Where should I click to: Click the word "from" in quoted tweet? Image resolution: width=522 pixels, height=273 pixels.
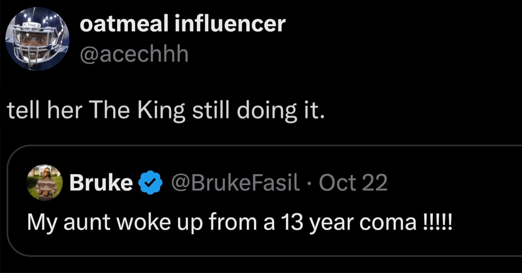point(233,222)
